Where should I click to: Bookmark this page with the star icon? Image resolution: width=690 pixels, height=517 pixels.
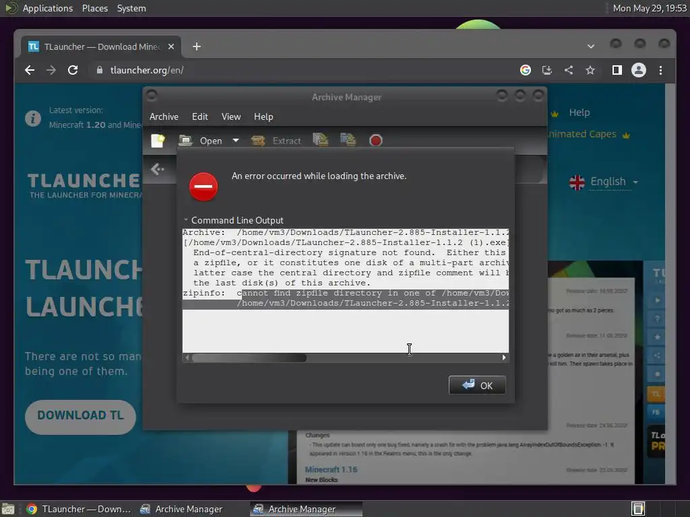[590, 70]
